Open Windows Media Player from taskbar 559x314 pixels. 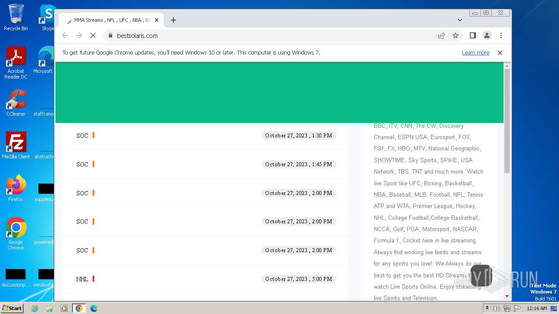[x=64, y=308]
